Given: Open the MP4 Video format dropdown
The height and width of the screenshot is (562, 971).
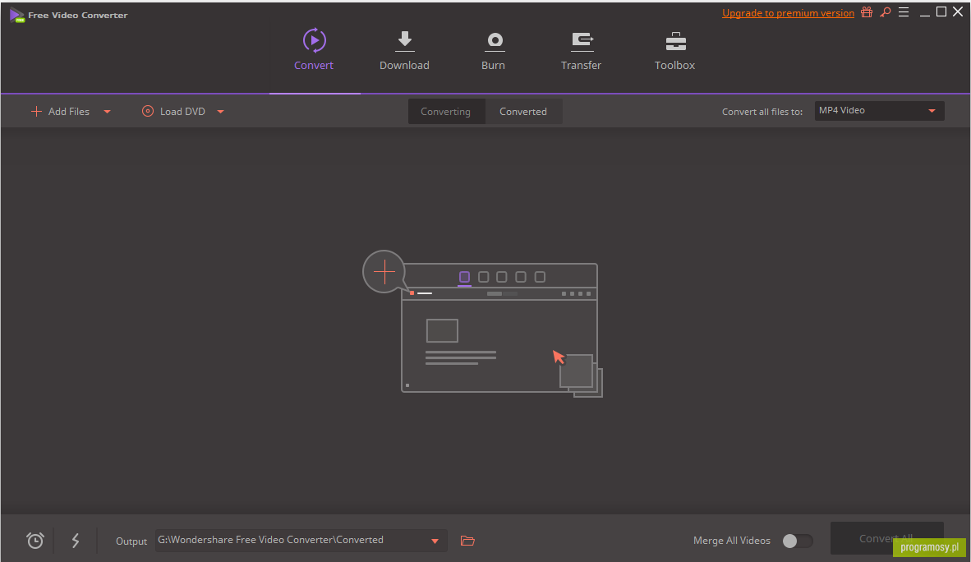Looking at the screenshot, I should click(x=879, y=111).
